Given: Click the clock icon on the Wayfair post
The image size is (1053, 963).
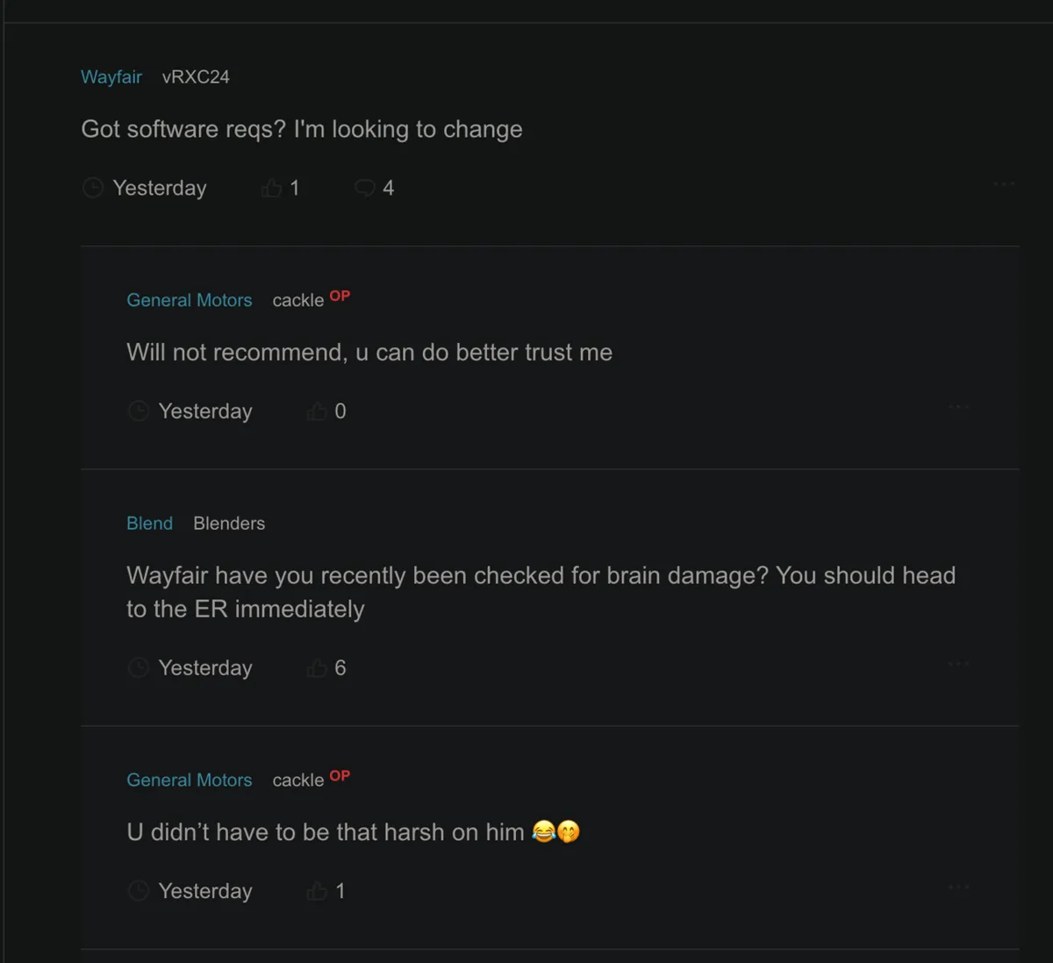Looking at the screenshot, I should (x=93, y=189).
